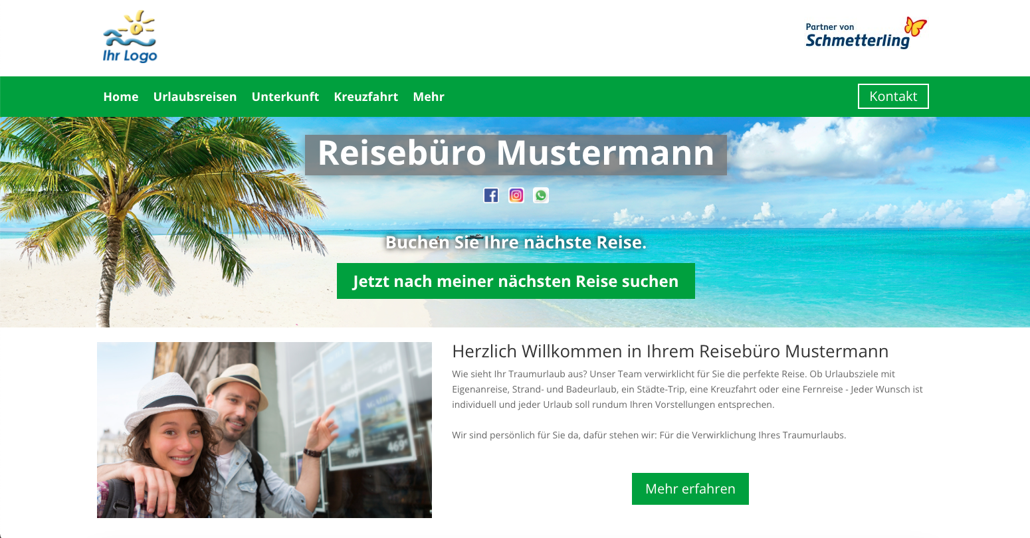This screenshot has height=538, width=1030.
Task: Click the Ihr Logo sun-and-waves logo
Action: coord(130,37)
